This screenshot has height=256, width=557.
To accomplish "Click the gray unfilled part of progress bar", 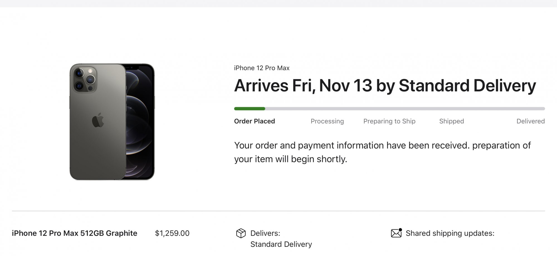I will point(404,109).
